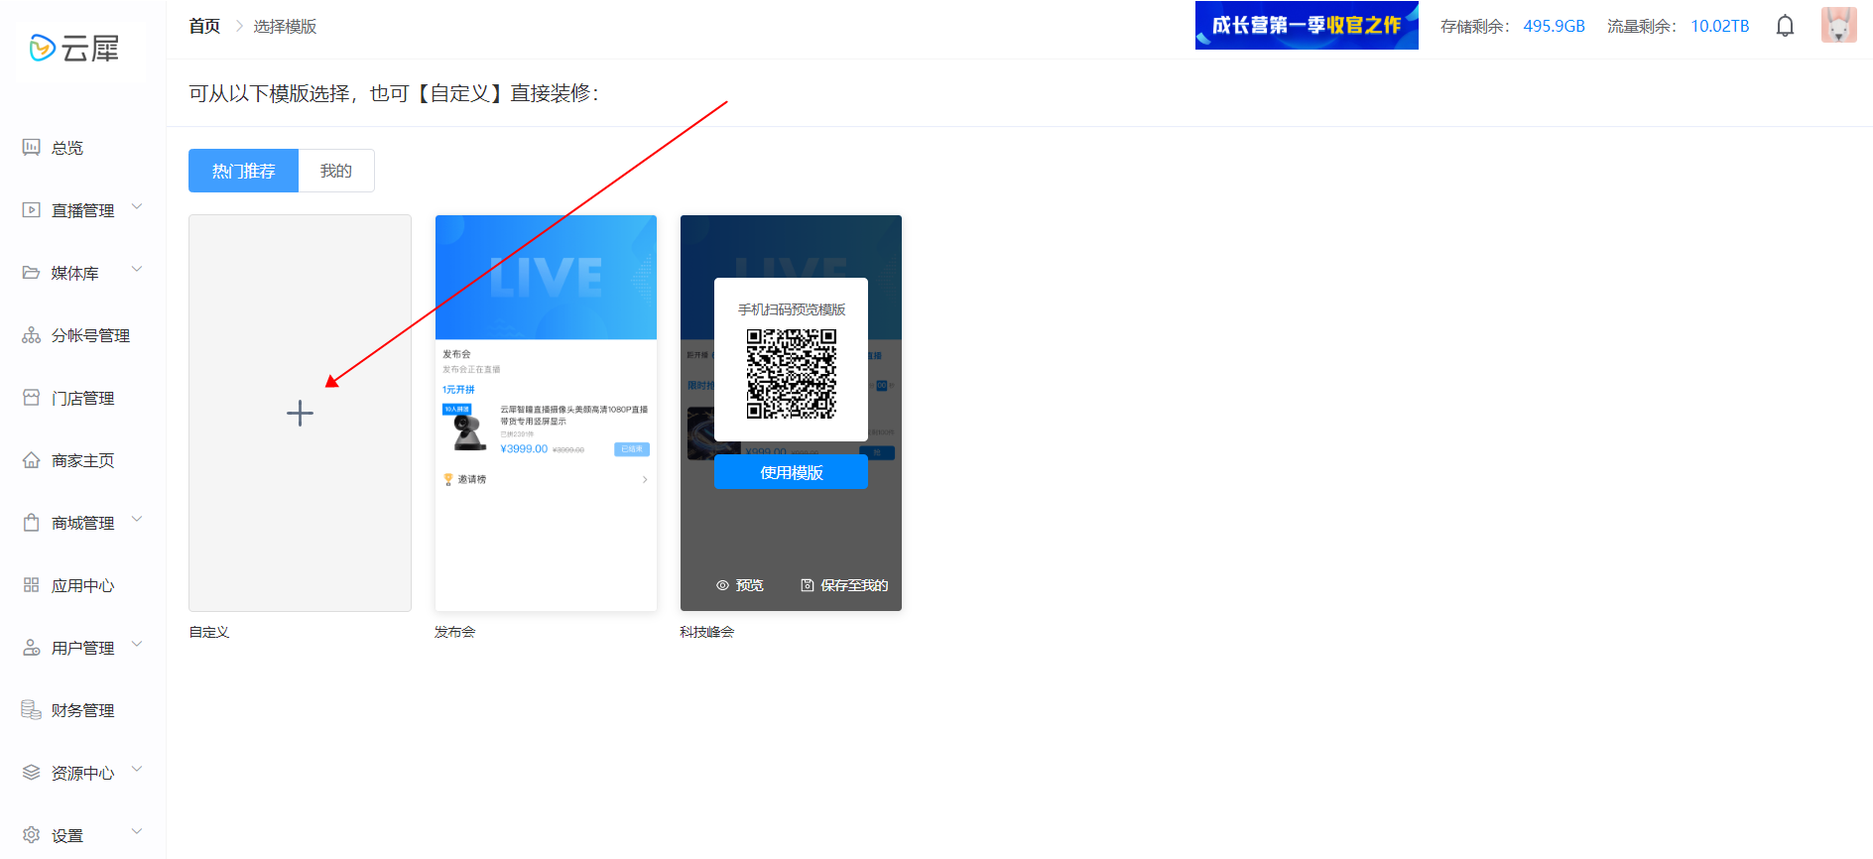The height and width of the screenshot is (859, 1873).
Task: Expand the 直播管理 menu chevron
Action: [x=137, y=207]
